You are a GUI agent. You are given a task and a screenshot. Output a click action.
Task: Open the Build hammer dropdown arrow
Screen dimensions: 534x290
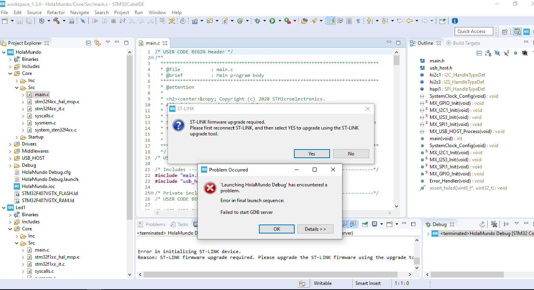[64, 21]
